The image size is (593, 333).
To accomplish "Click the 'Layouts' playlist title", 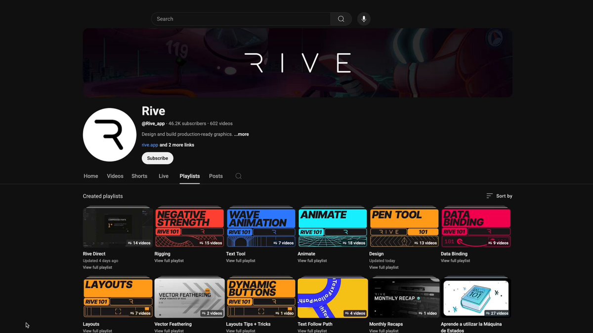I will (91, 324).
